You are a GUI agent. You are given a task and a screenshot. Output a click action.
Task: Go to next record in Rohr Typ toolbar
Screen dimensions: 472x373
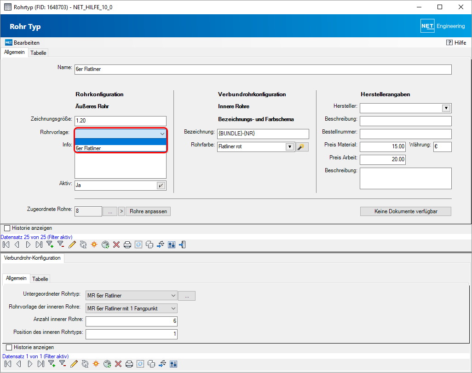click(28, 245)
